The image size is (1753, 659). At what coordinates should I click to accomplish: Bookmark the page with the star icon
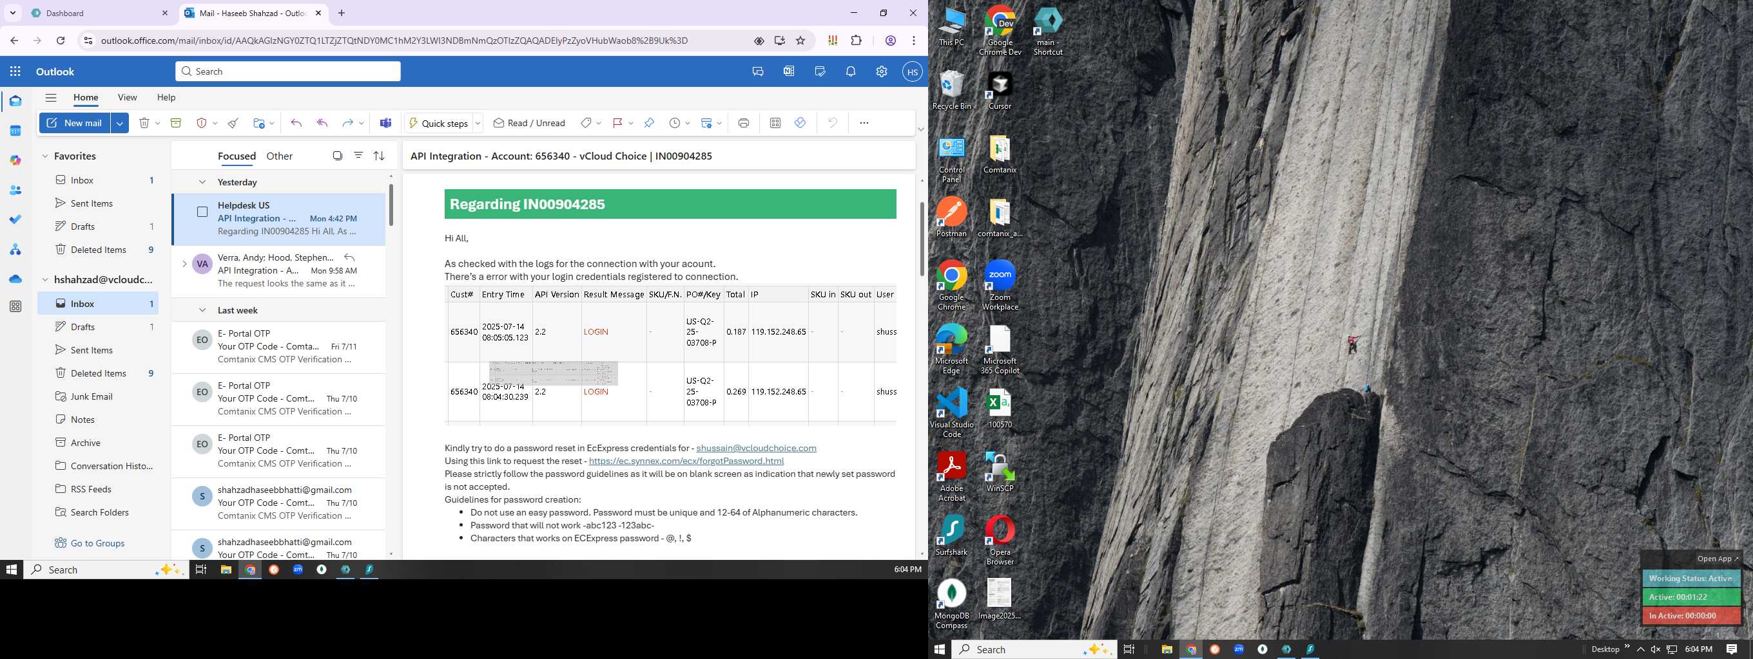[800, 41]
